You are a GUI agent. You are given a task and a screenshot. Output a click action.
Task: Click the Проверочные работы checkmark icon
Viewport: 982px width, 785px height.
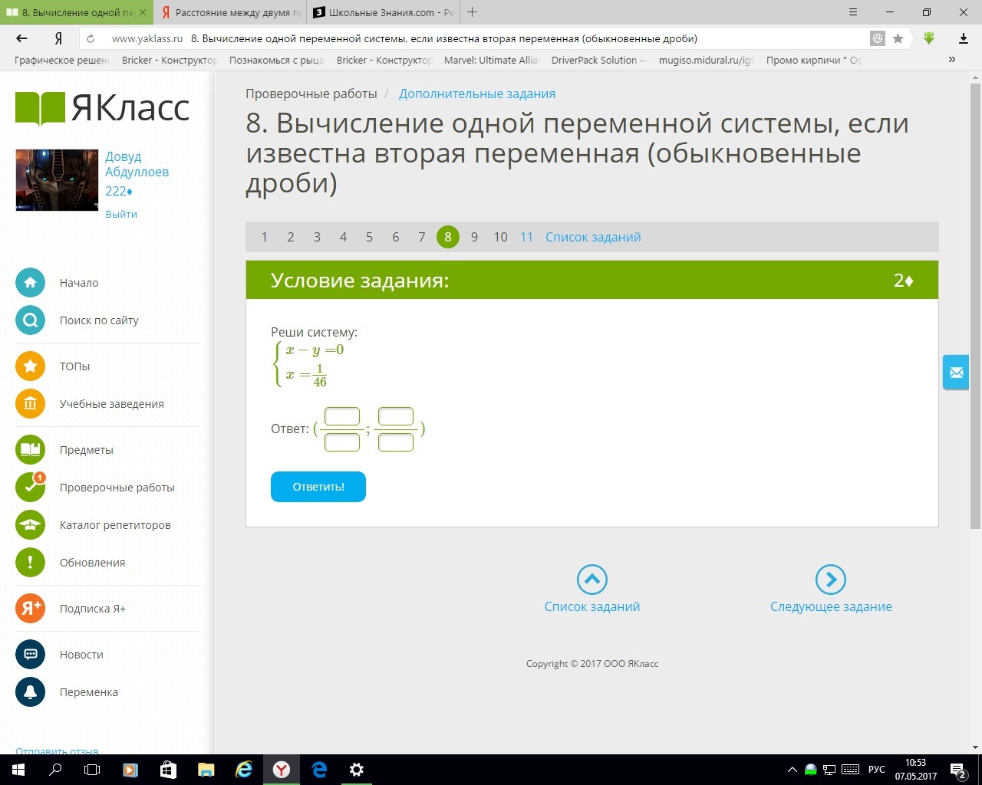click(x=30, y=488)
